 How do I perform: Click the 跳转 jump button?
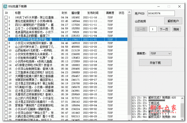(176, 29)
